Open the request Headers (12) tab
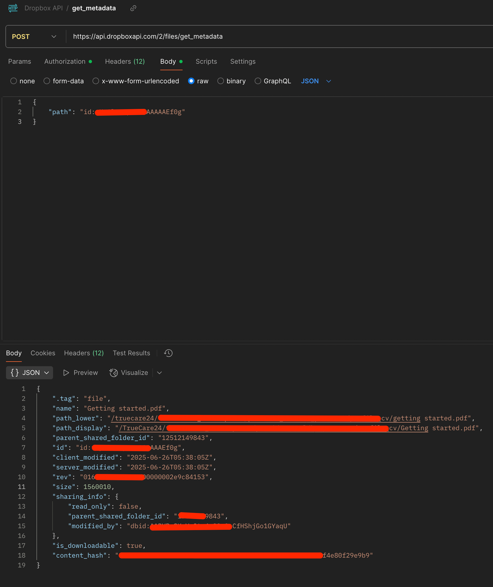The height and width of the screenshot is (587, 493). click(x=125, y=62)
